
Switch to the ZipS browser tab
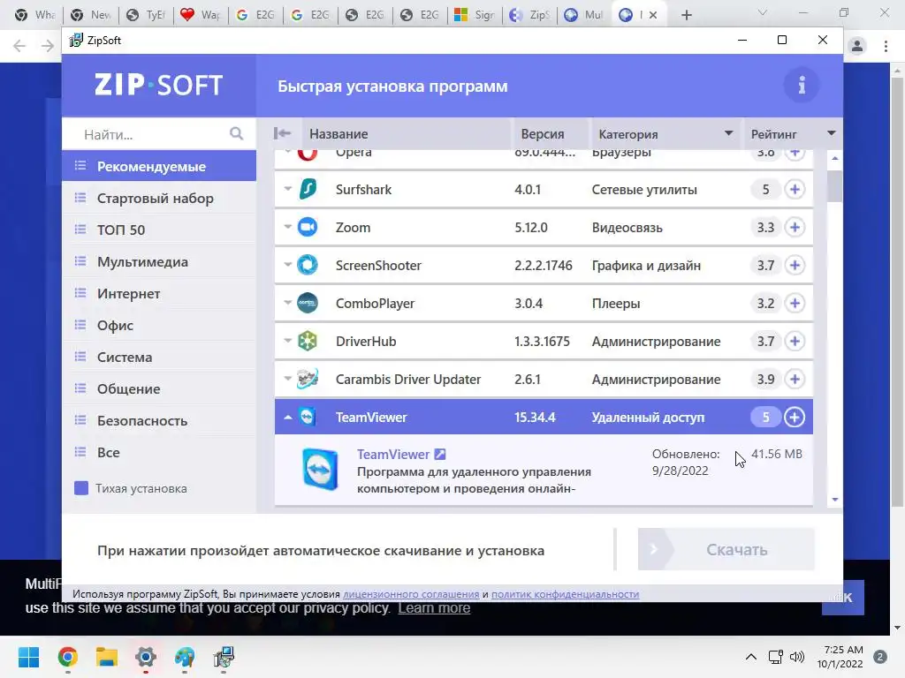[x=529, y=15]
